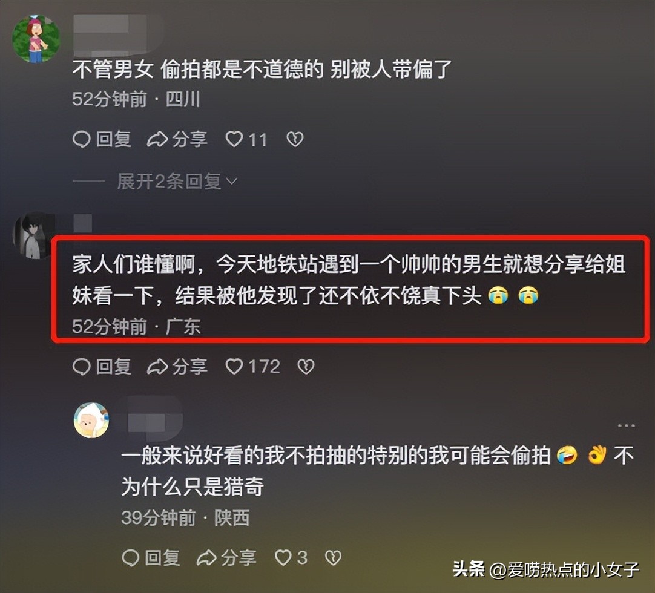
Task: Open the three-dots menu on Shaanxi reply
Action: click(x=626, y=425)
